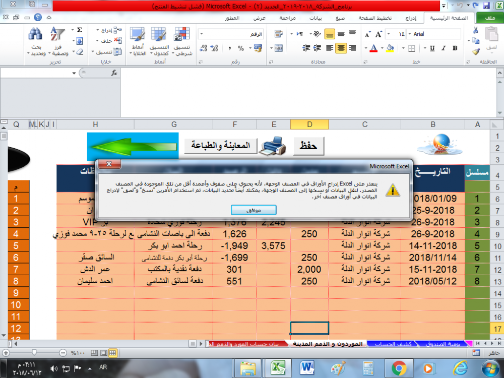Click the red font color A button
504x378 pixels.
coord(373,48)
